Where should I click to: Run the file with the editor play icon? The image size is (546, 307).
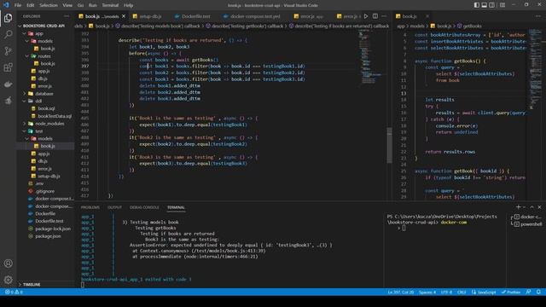[366, 16]
